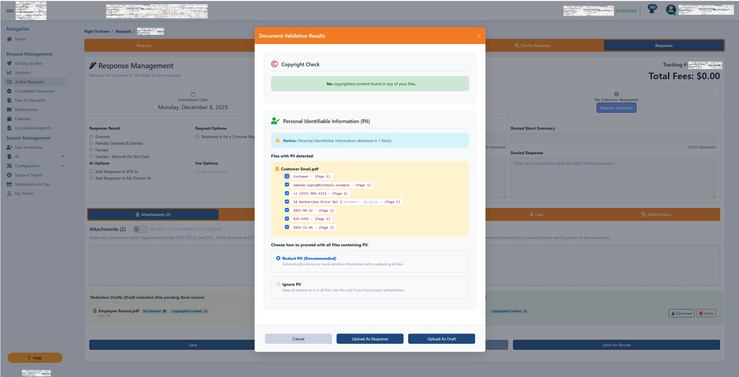Open the hamburger menu icon

coord(9,10)
